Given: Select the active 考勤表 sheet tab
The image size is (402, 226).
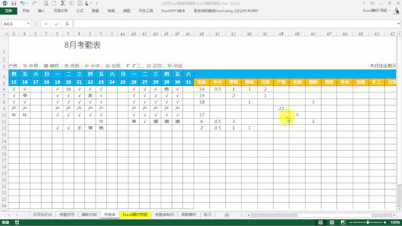Looking at the screenshot, I should 109,215.
